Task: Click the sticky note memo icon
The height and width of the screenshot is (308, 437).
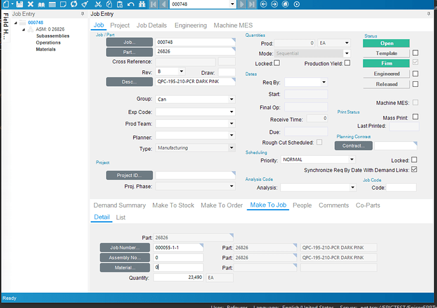Action: coord(63,4)
